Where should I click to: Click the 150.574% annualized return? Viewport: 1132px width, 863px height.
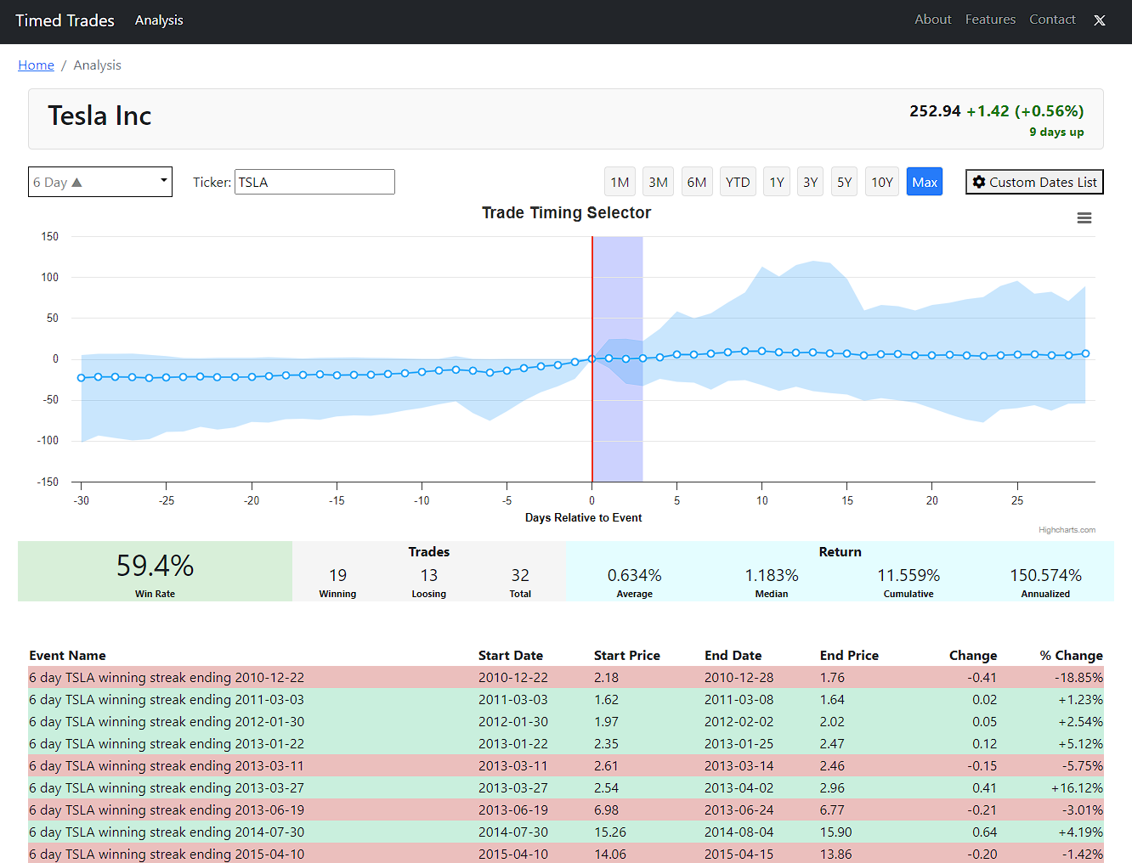pyautogui.click(x=1045, y=576)
